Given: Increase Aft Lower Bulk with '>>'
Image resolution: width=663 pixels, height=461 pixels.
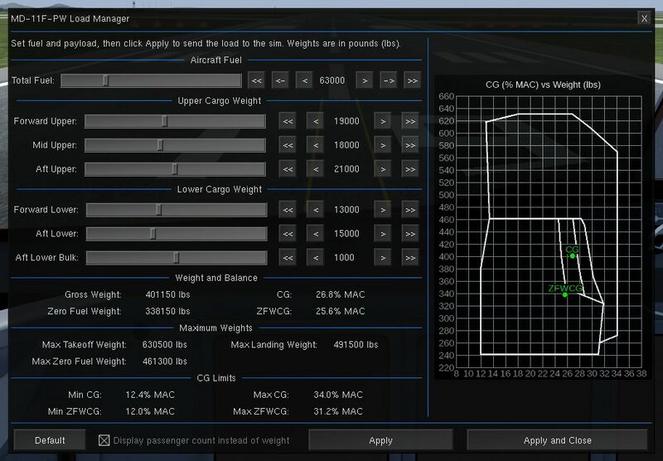Looking at the screenshot, I should (410, 258).
